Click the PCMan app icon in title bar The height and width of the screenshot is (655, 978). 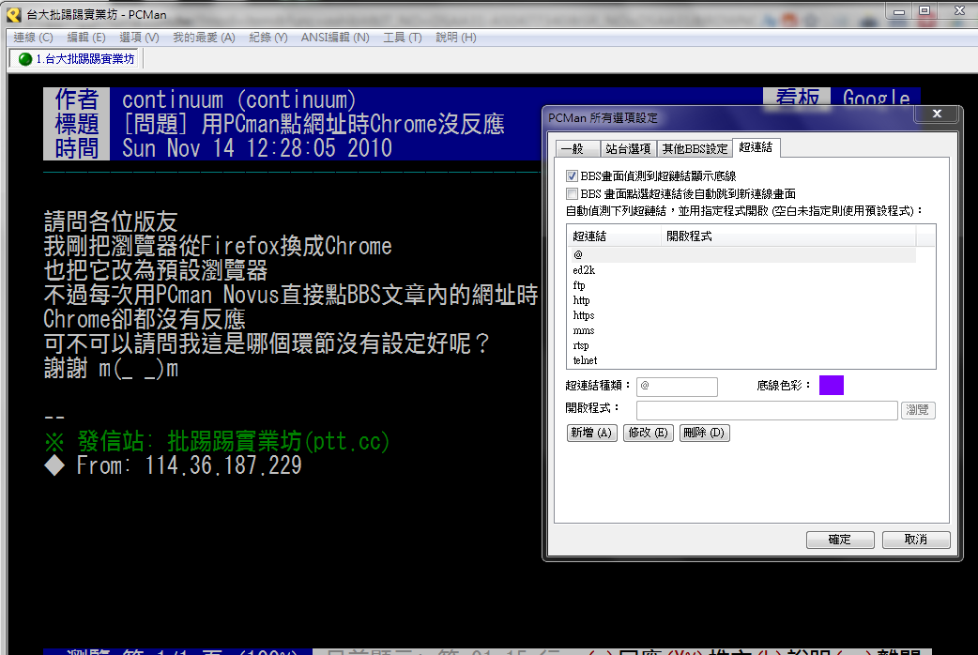[x=14, y=14]
